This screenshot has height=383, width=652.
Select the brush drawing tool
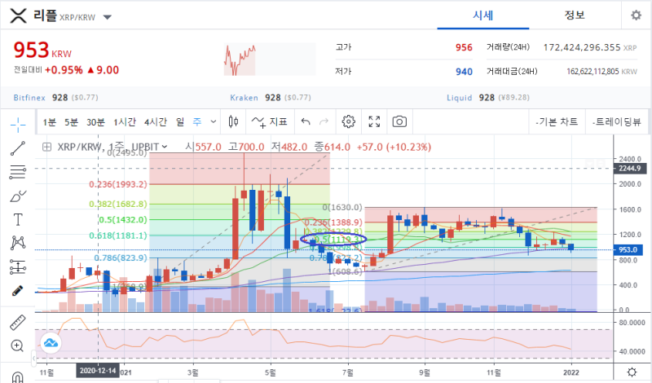point(18,196)
